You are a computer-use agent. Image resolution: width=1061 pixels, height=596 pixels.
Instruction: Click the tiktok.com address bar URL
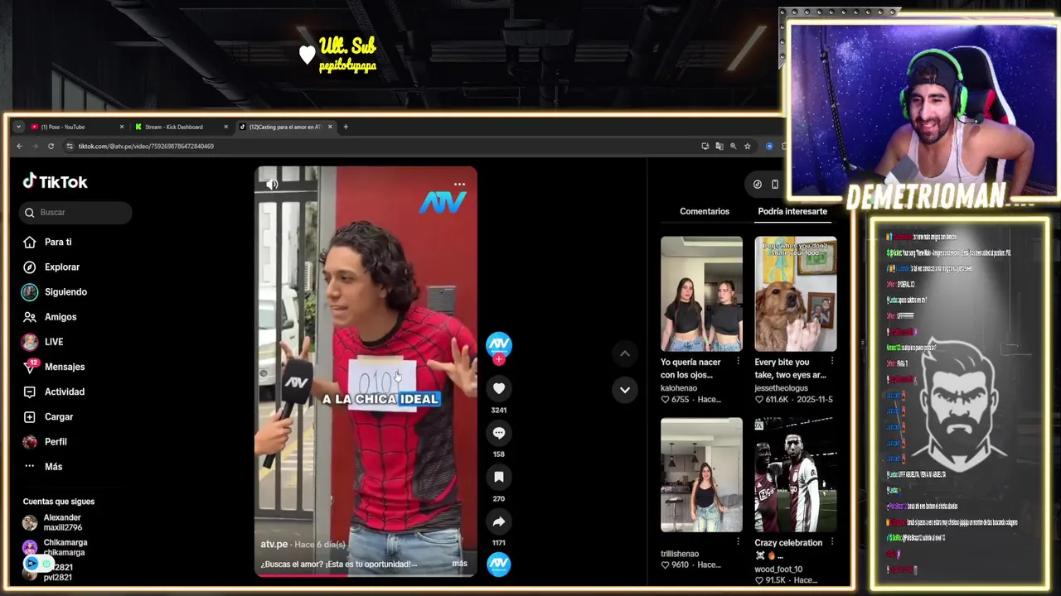point(146,147)
